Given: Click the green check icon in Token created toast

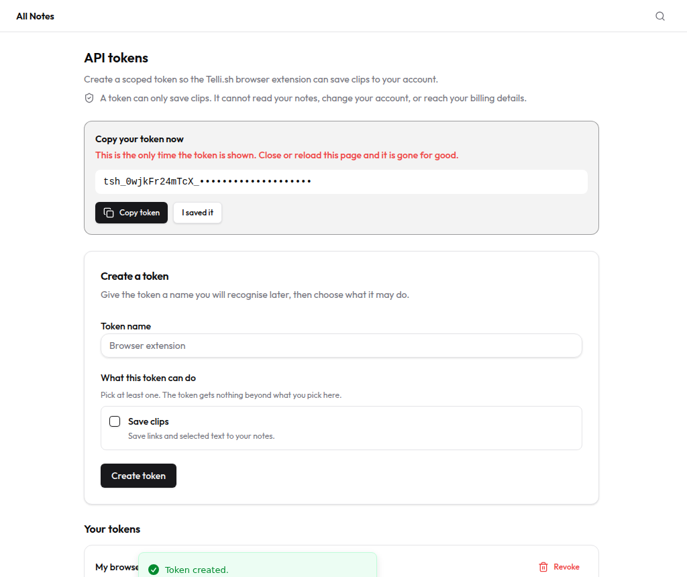Looking at the screenshot, I should click(x=154, y=570).
